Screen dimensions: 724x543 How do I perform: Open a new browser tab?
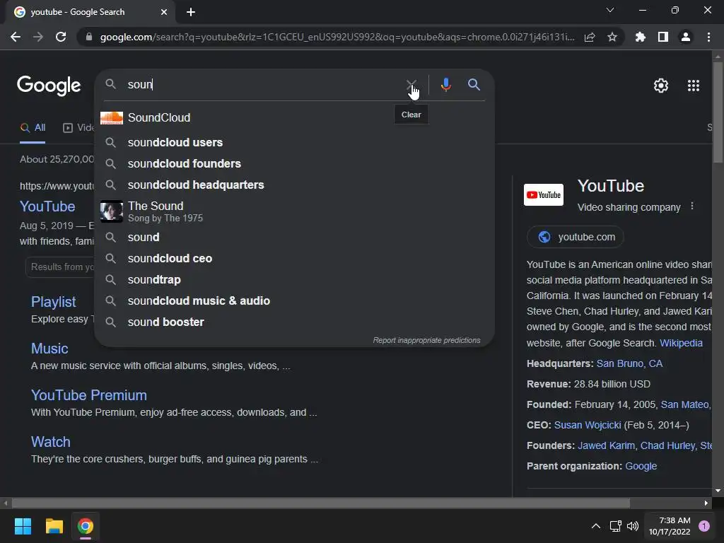coord(191,12)
